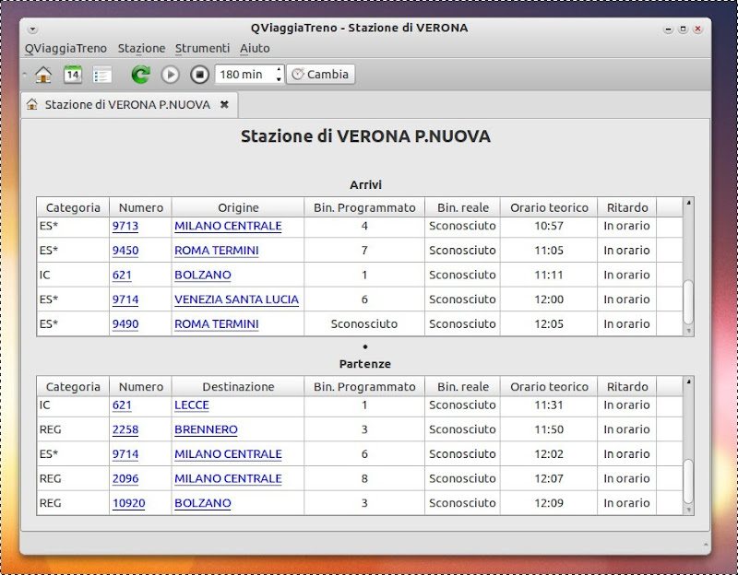
Task: Select departure time cell 11:50
Action: click(549, 429)
